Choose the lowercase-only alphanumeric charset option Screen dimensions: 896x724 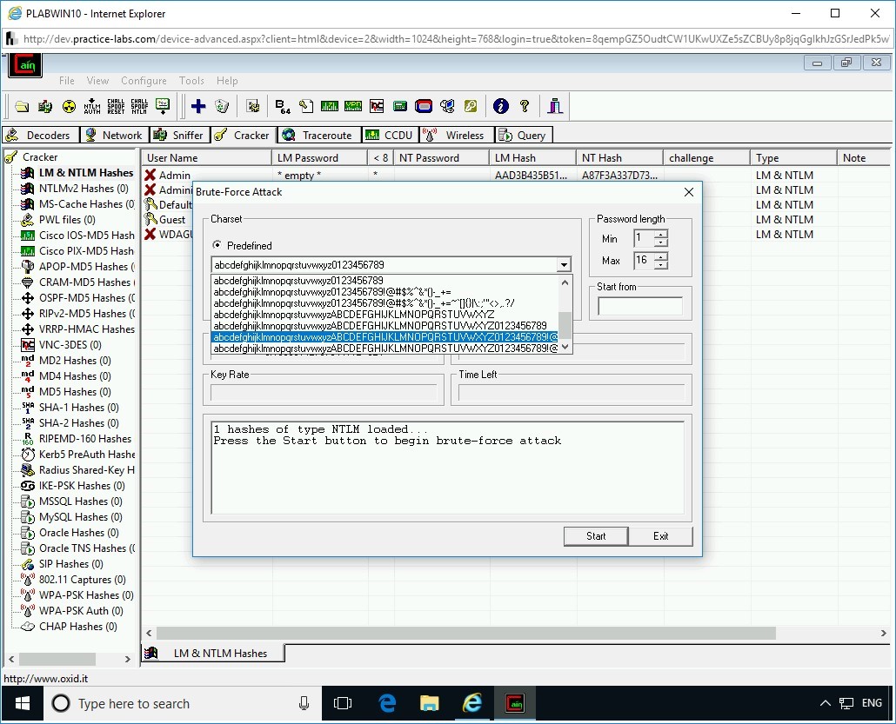[x=298, y=281]
